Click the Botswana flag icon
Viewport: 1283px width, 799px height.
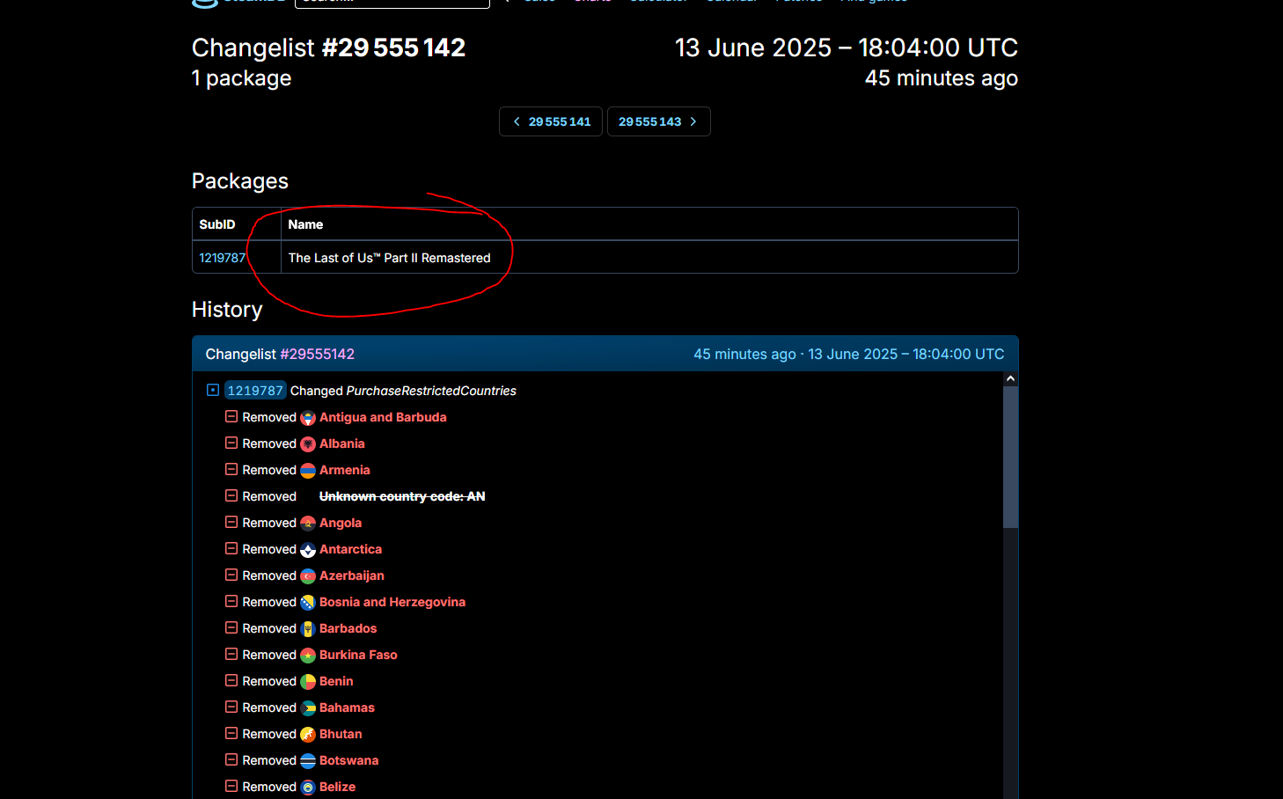308,761
